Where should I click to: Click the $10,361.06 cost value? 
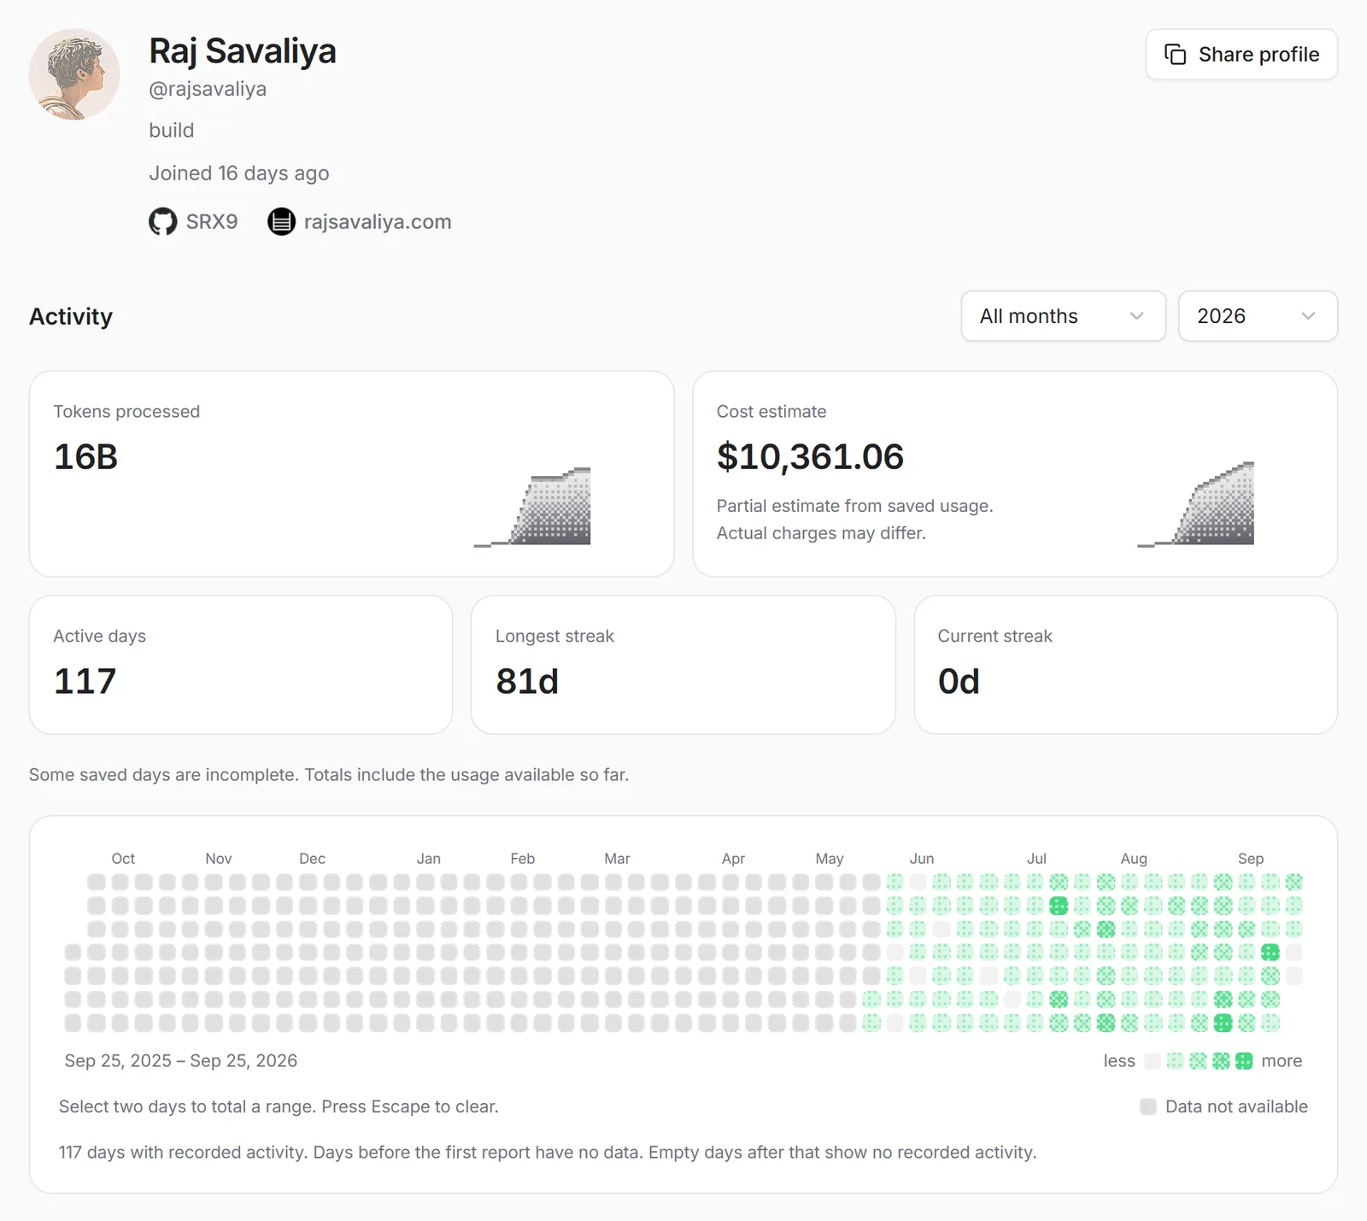click(x=810, y=457)
